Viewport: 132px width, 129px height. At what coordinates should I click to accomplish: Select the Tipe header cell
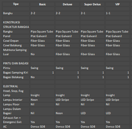(x=16, y=4)
